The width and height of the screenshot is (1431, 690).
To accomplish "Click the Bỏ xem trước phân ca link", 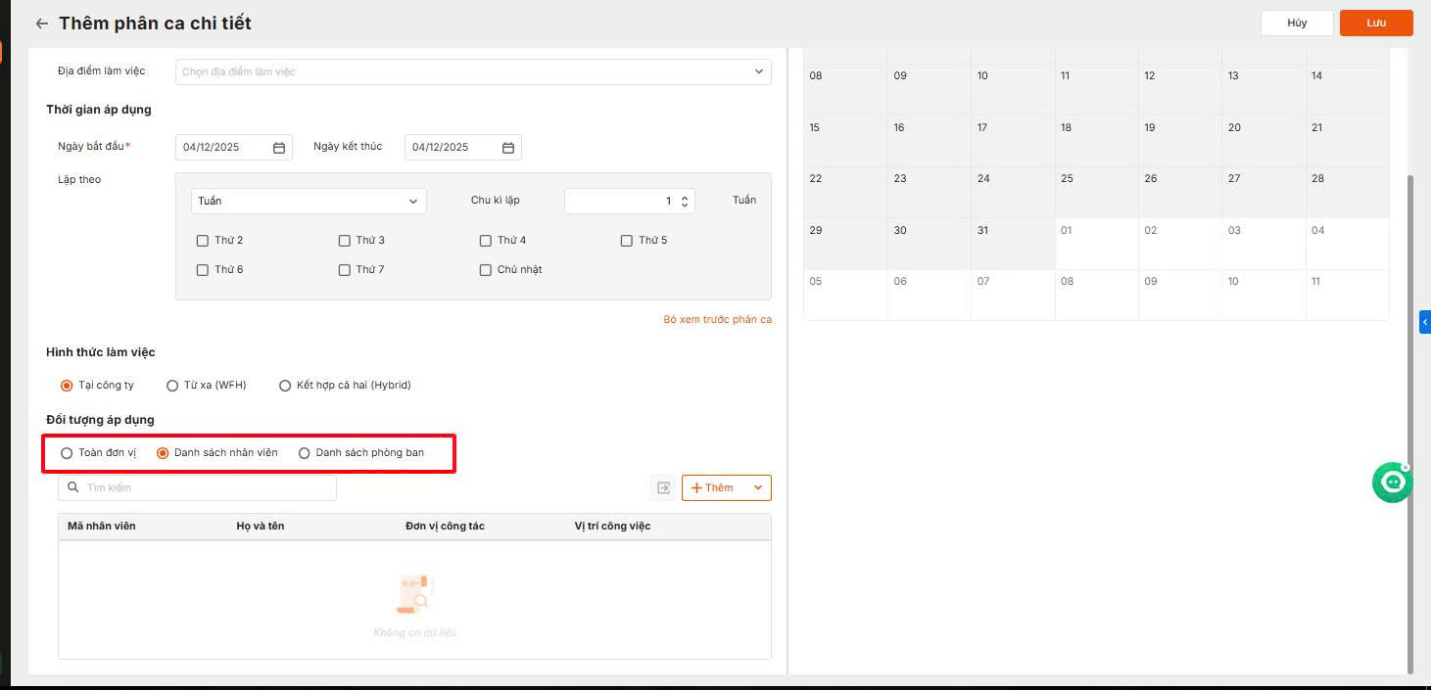I will point(717,320).
